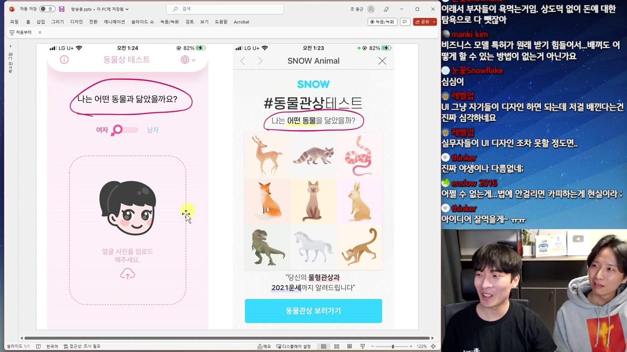Click the dinosaur illustration

(x=267, y=247)
